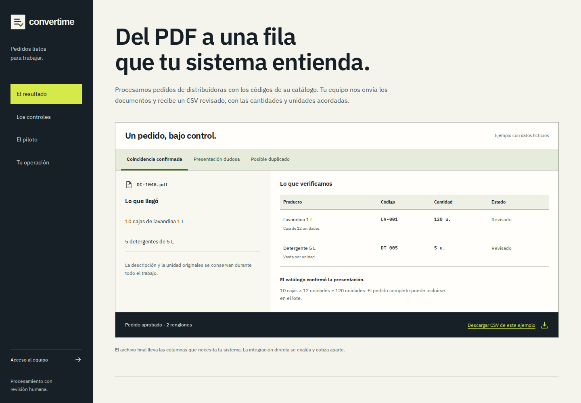Click the PDF file icon next to OC-1048.pdf

[x=129, y=185]
